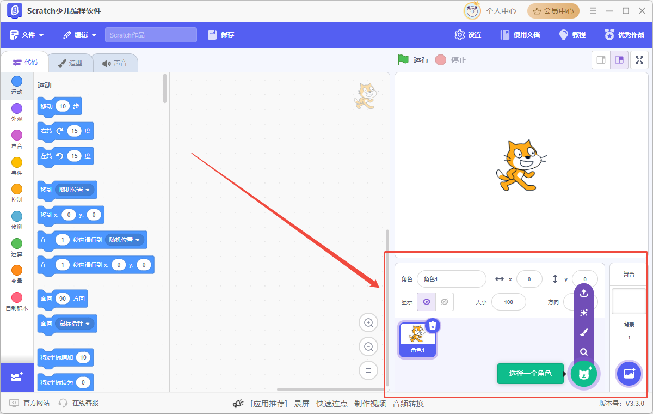Zoom out the code workspace
Screen dimensions: 653x414
pyautogui.click(x=368, y=346)
